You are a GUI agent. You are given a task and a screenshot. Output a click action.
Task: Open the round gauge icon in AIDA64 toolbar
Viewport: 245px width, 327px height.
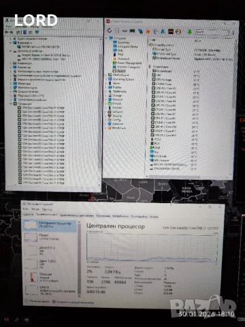[x=178, y=31]
